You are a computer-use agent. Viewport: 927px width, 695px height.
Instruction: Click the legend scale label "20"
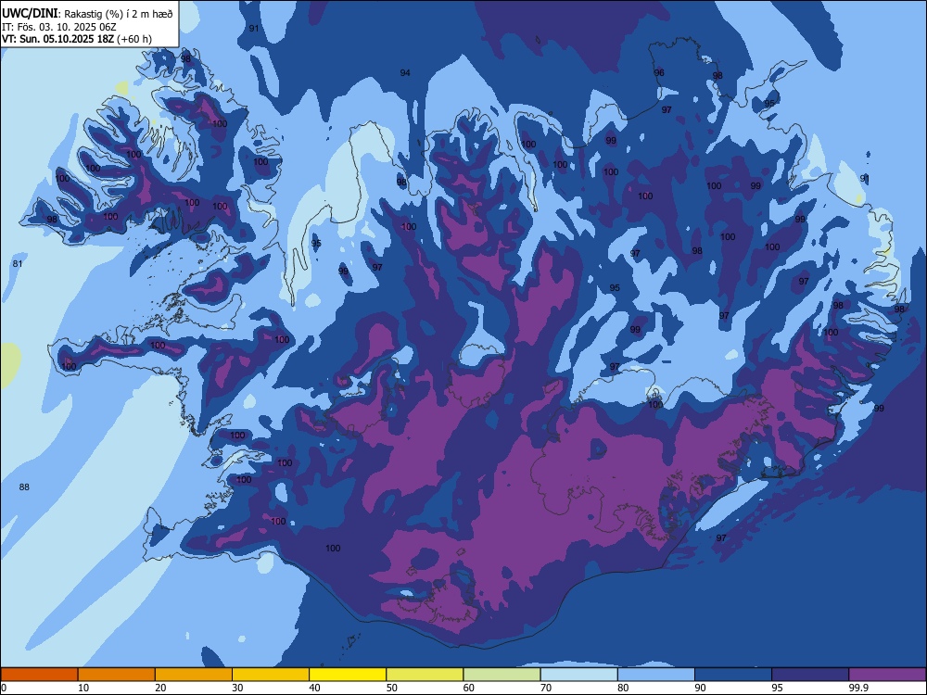pos(160,688)
